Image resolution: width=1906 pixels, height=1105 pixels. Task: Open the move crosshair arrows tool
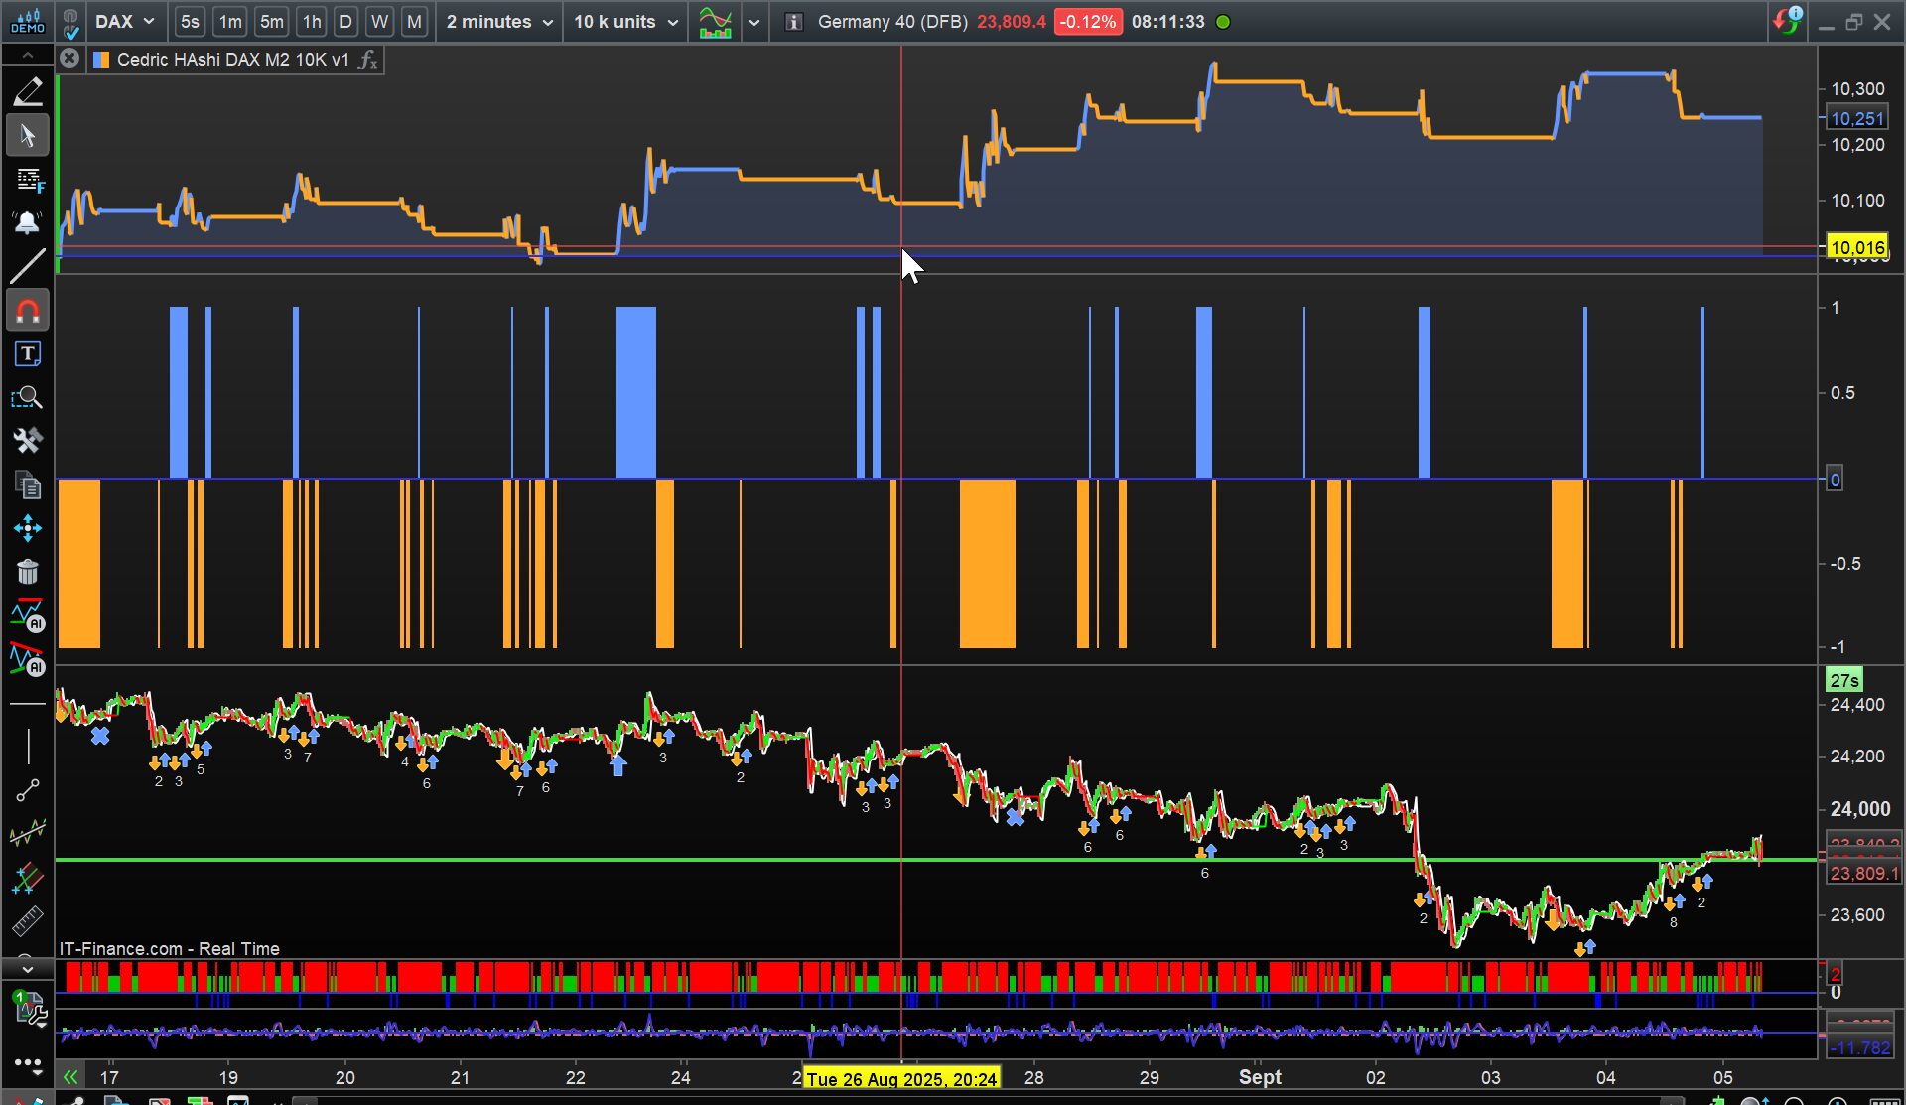point(28,528)
